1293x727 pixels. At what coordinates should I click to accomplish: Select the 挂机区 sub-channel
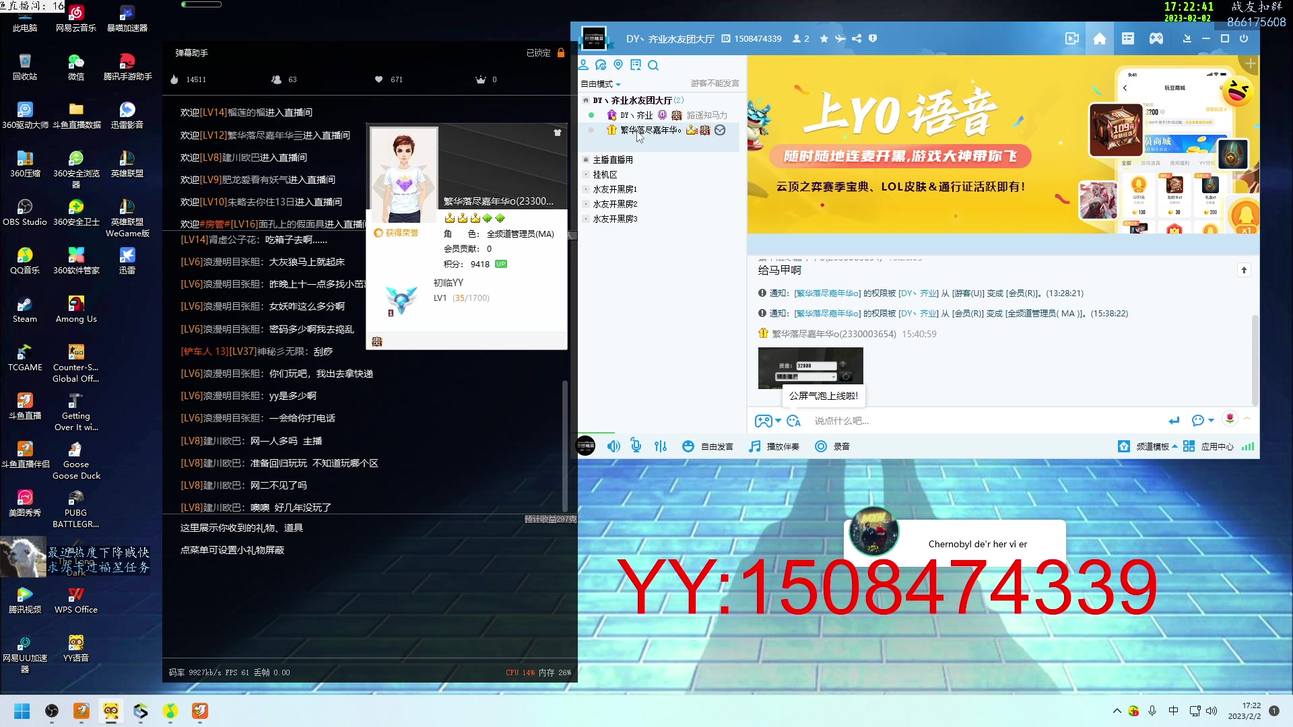(605, 174)
